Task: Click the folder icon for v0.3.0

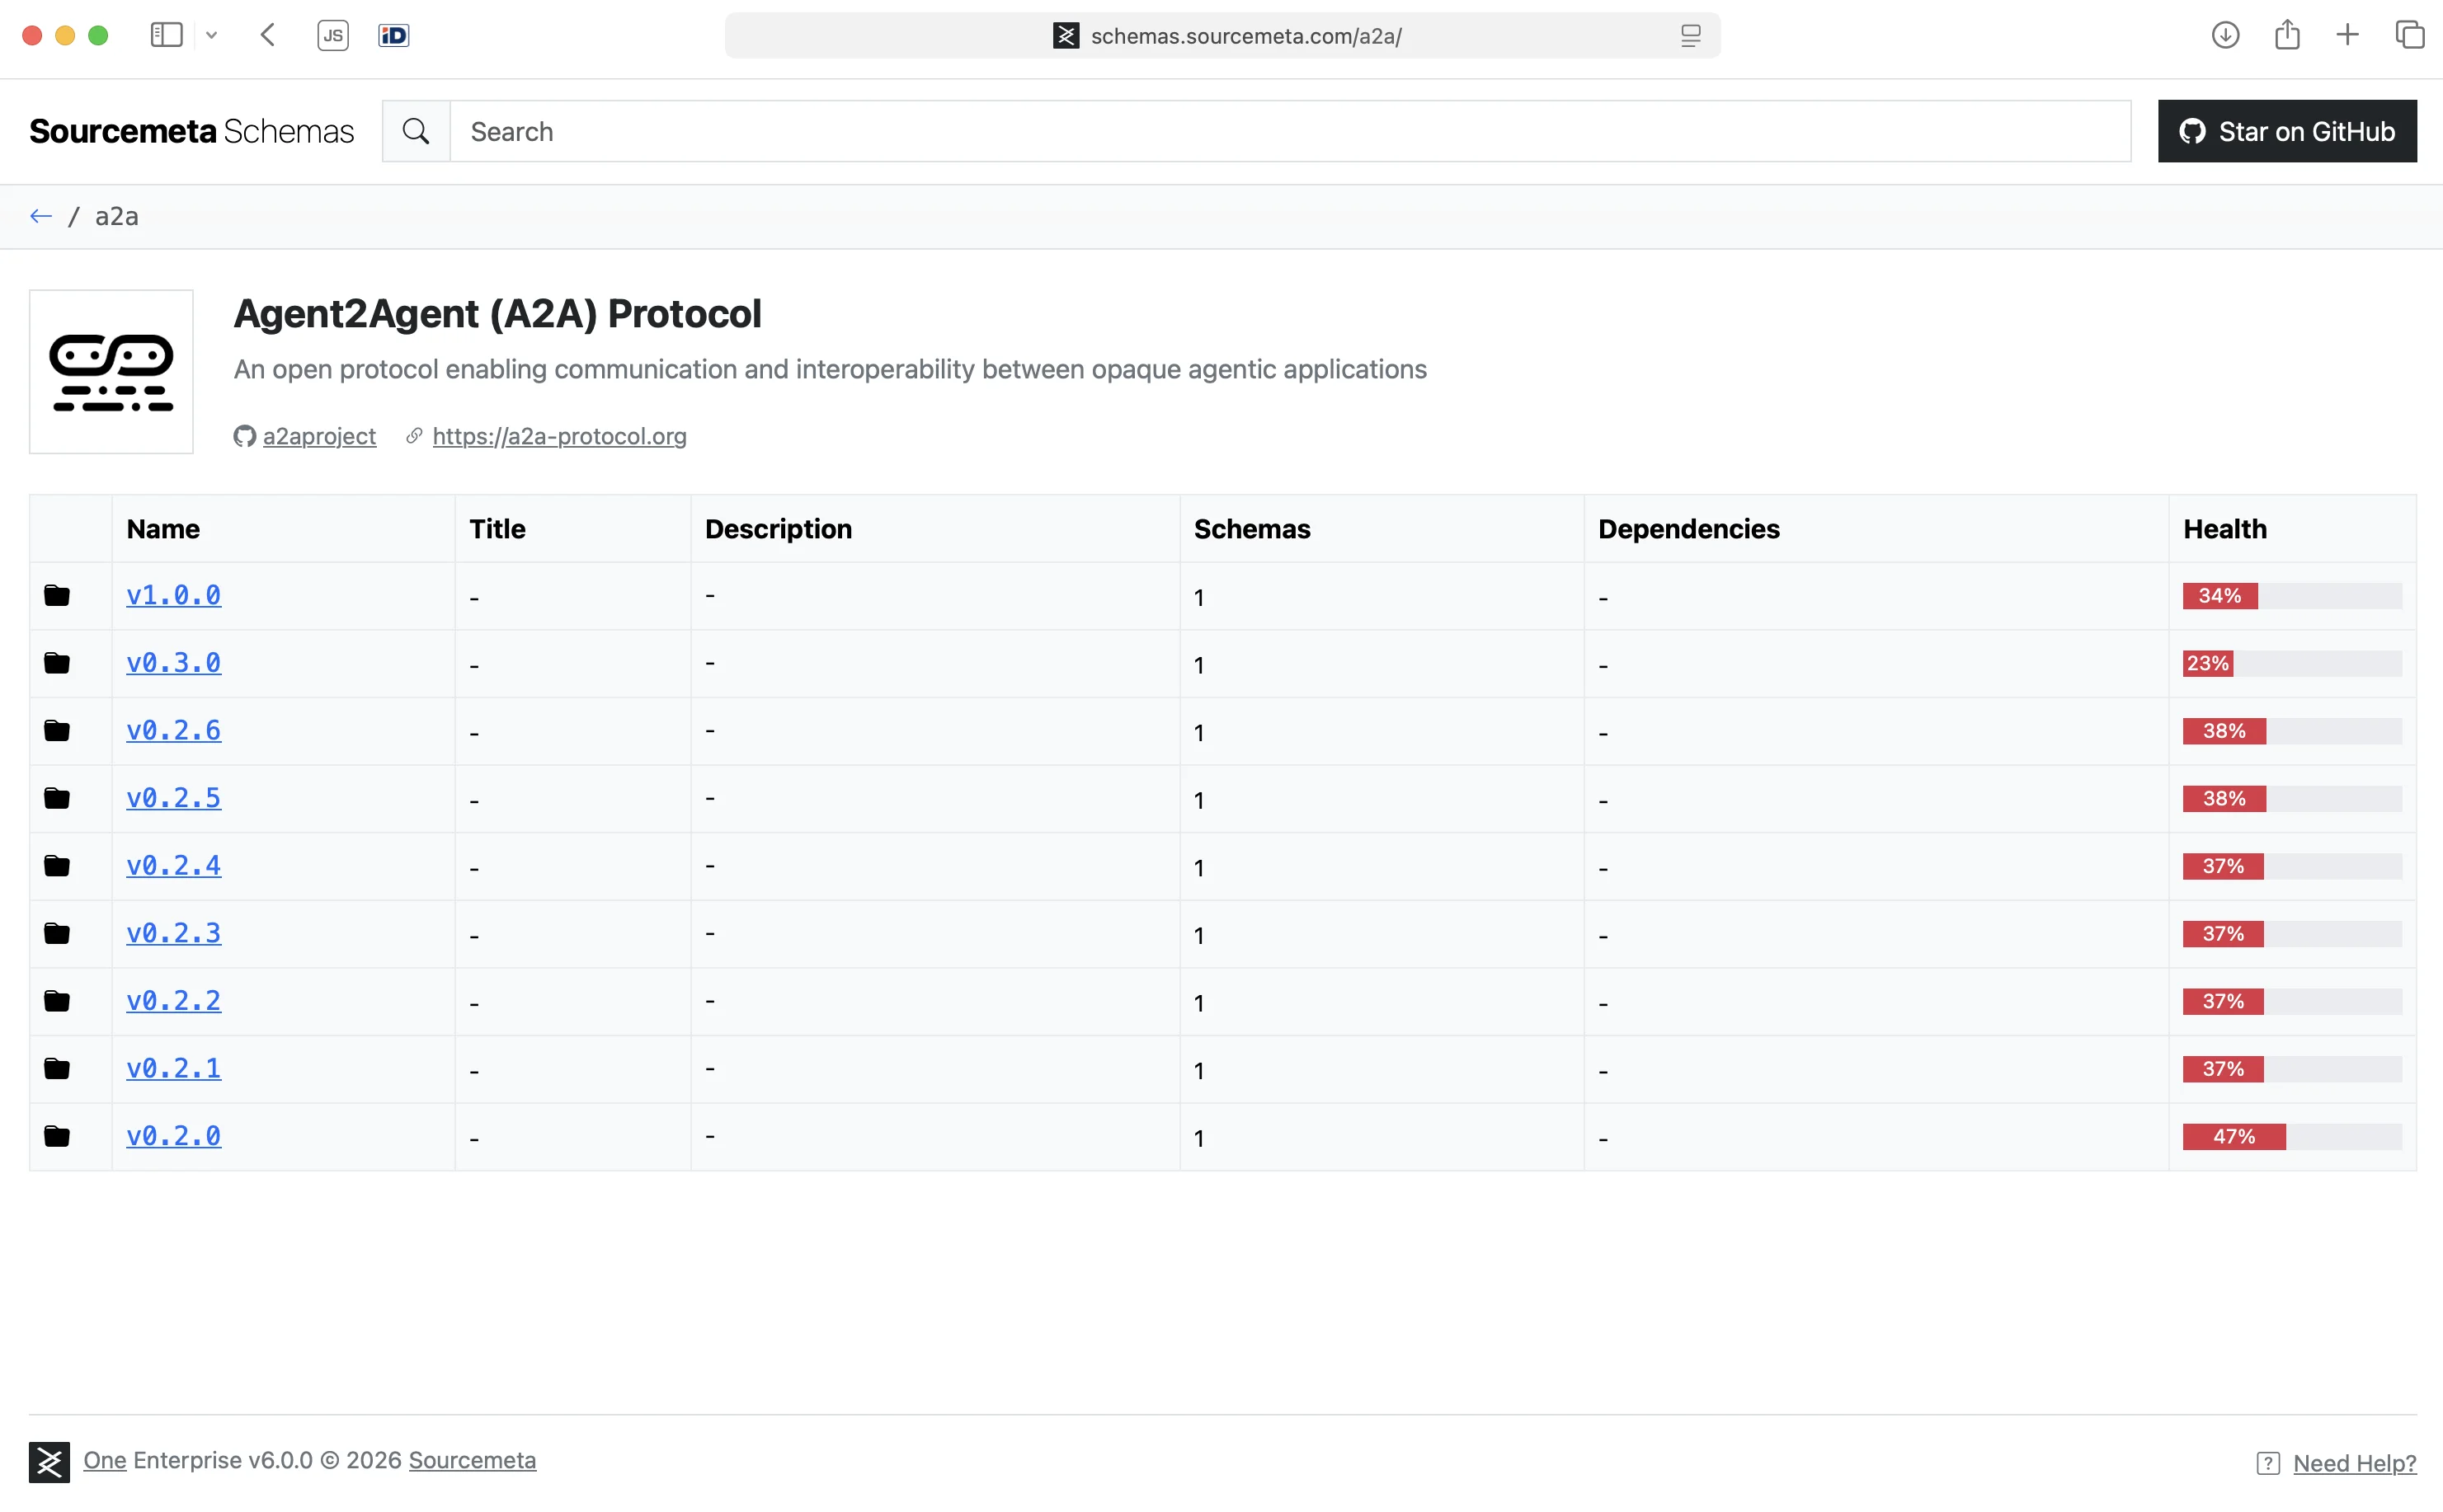Action: tap(57, 663)
